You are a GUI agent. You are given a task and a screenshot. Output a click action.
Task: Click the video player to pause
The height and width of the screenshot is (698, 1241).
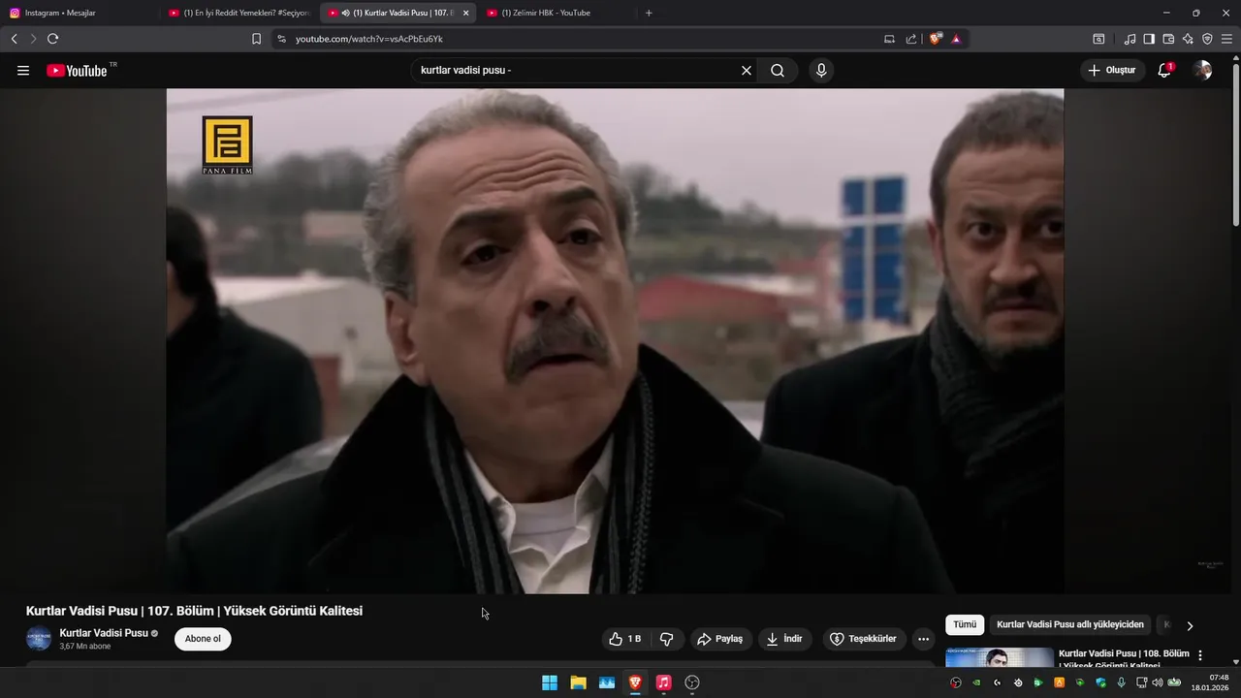(615, 340)
